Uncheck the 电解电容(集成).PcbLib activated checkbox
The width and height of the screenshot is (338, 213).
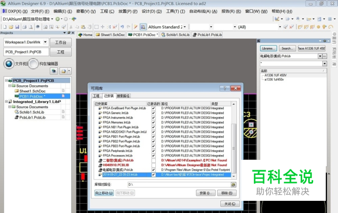coord(153,170)
